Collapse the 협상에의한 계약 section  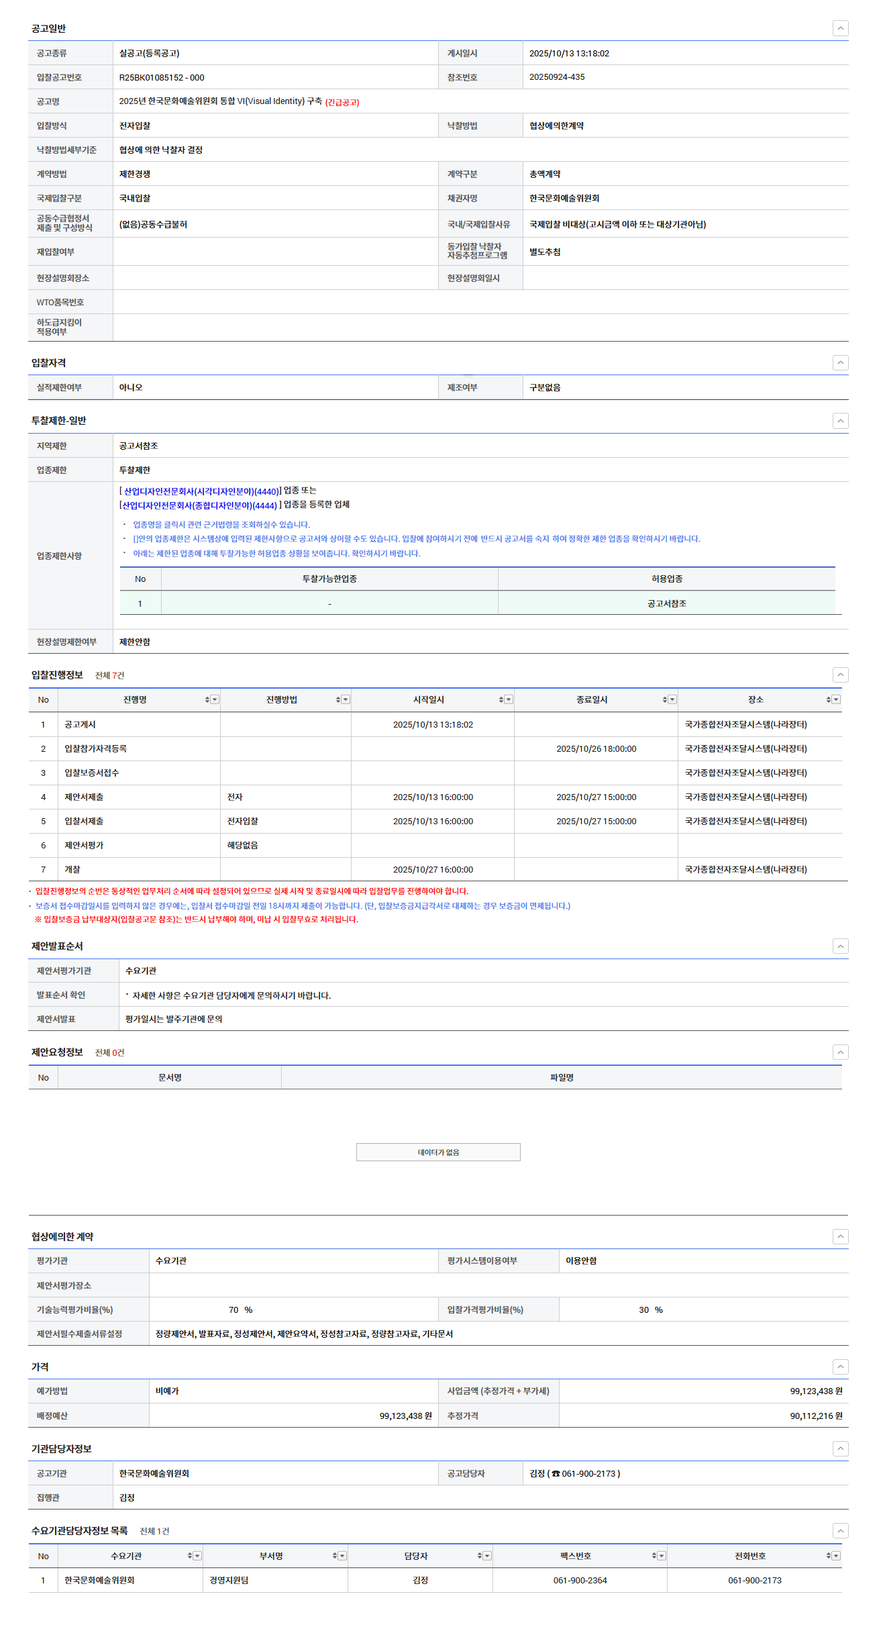(840, 1237)
